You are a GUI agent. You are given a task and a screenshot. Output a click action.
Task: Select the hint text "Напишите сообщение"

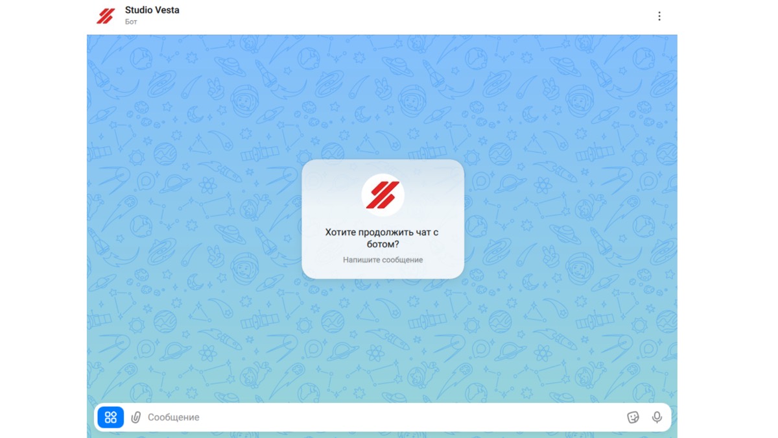click(383, 260)
